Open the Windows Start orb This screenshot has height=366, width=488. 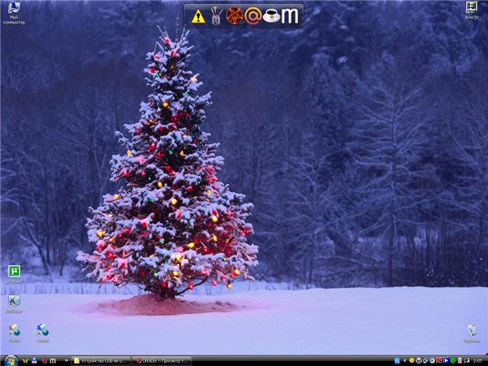[x=11, y=361]
